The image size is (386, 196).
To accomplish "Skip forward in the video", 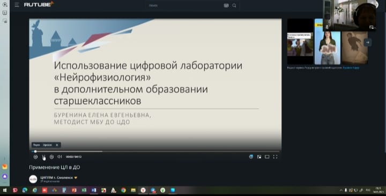I will pos(51,157).
